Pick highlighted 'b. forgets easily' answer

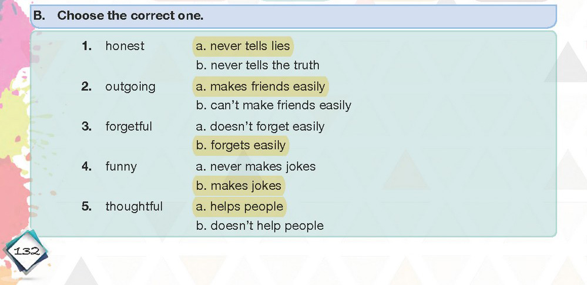coord(241,146)
